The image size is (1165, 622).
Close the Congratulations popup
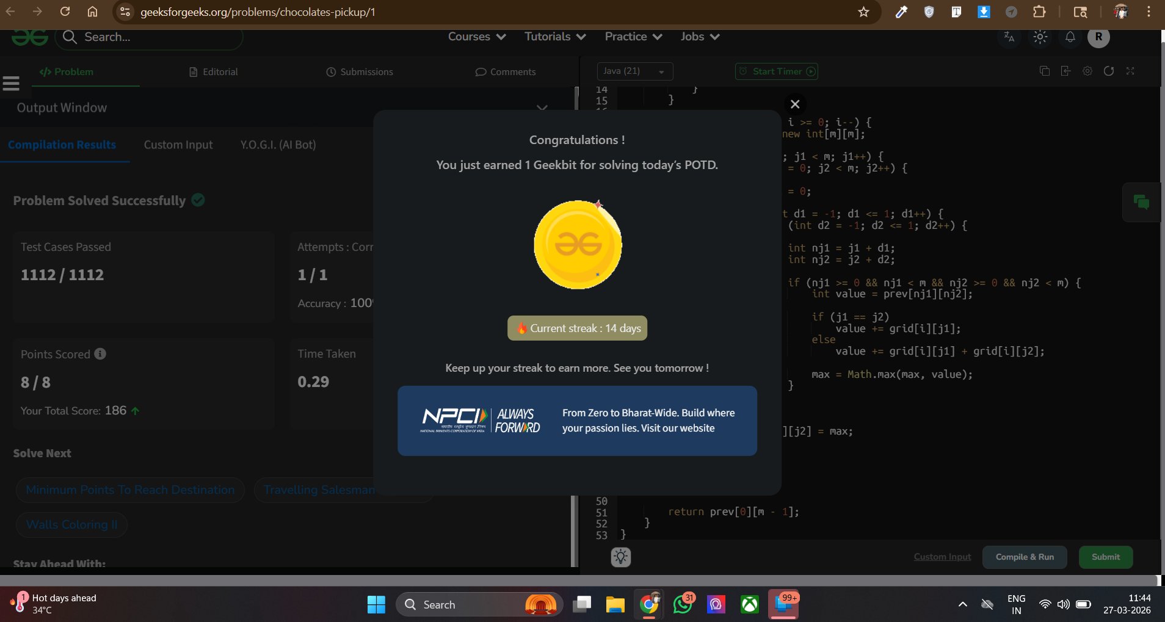click(x=795, y=104)
